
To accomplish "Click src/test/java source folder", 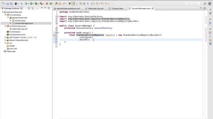I will click(15, 32).
